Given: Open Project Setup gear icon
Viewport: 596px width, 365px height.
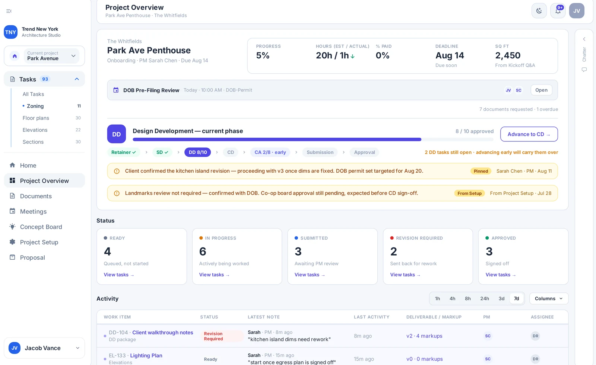Looking at the screenshot, I should coord(12,242).
